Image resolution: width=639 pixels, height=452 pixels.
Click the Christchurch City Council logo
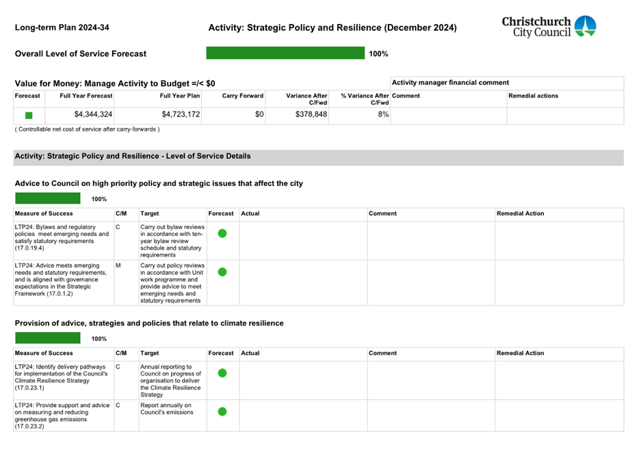(x=549, y=27)
